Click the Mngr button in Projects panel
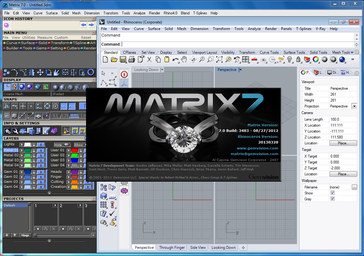This screenshot has height=256, width=364. tap(25, 235)
